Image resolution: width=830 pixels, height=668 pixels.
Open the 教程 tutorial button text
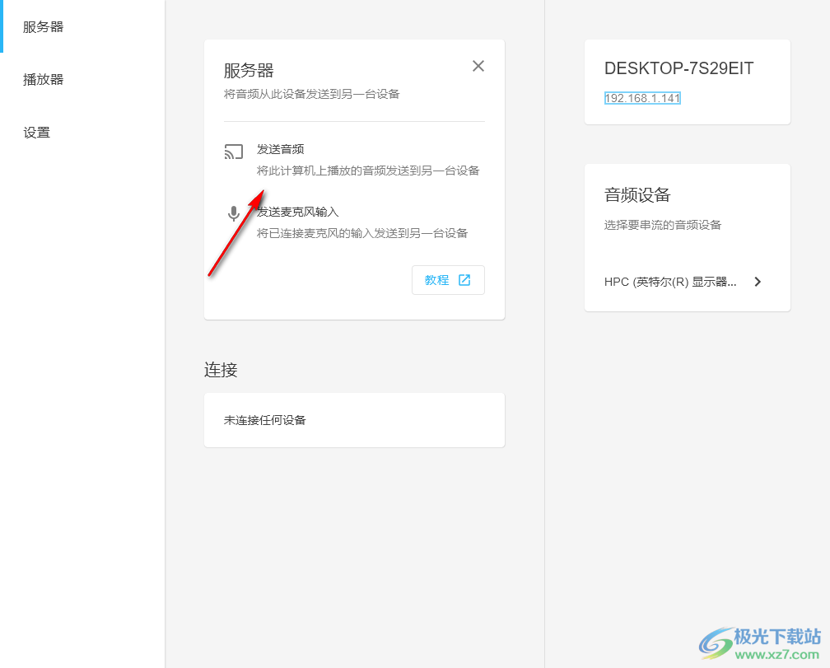[x=436, y=280]
